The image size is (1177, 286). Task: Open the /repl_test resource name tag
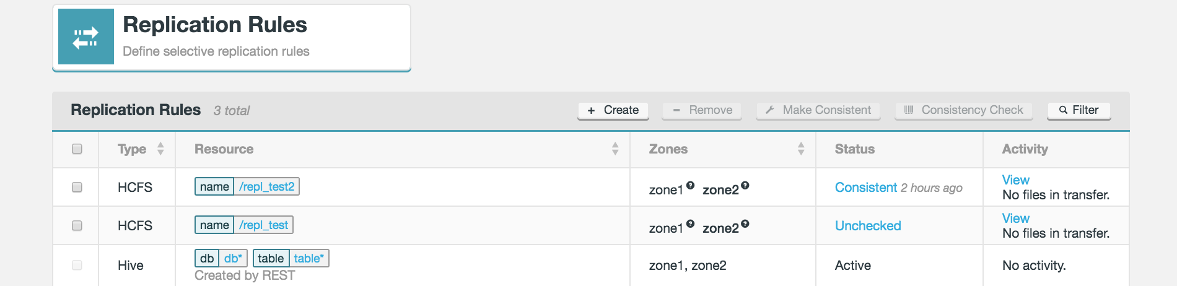(263, 225)
